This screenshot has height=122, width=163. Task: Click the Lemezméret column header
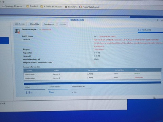[93, 70]
